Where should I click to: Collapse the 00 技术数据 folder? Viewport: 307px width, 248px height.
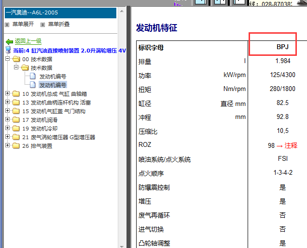pos(7,58)
